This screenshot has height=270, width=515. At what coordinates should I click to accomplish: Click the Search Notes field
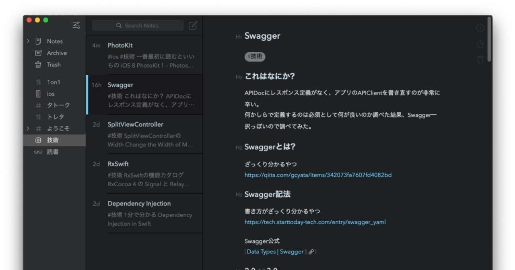(138, 25)
